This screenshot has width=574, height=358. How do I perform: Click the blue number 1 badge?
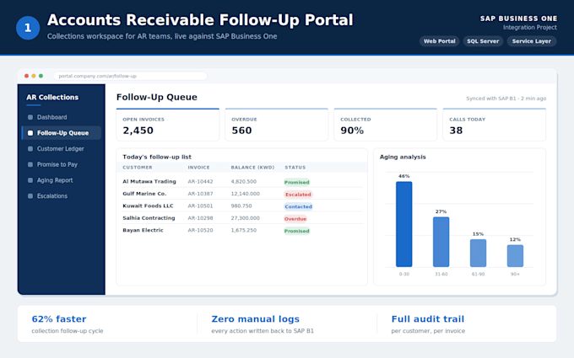pyautogui.click(x=28, y=28)
